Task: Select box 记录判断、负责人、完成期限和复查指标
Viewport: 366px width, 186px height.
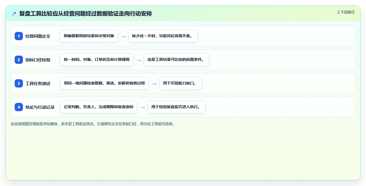Action: point(99,107)
